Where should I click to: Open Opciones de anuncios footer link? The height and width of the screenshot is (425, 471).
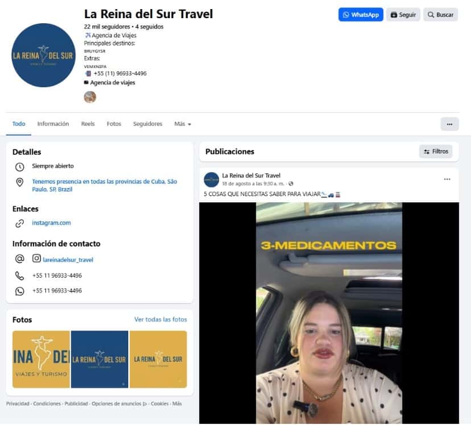pyautogui.click(x=119, y=404)
